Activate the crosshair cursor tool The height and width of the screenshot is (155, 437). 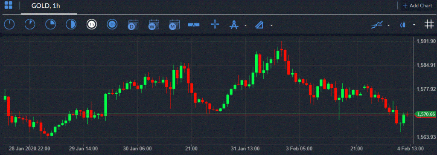click(215, 25)
